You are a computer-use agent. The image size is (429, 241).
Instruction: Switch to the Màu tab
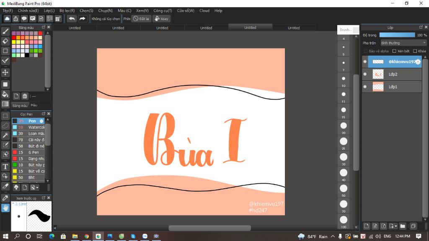(x=34, y=105)
